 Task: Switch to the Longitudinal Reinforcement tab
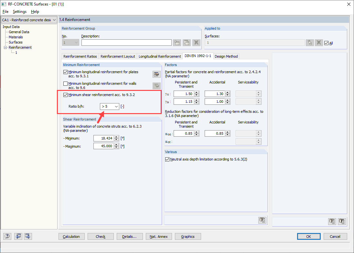tap(160, 56)
